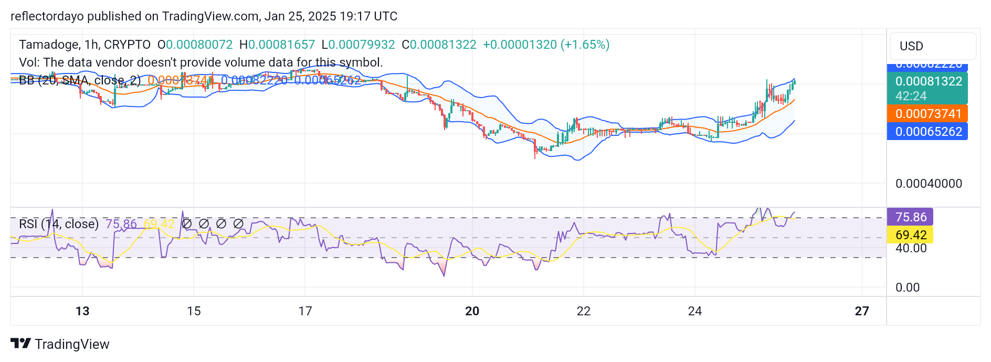Click the 42:24 candle countdown timer
The height and width of the screenshot is (362, 991).
911,96
